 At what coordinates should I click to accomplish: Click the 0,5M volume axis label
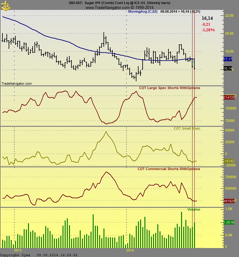[x=229, y=235]
